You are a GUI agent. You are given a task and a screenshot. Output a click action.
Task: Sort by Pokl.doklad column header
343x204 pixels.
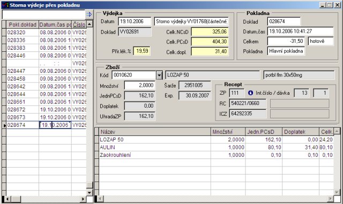click(x=23, y=25)
